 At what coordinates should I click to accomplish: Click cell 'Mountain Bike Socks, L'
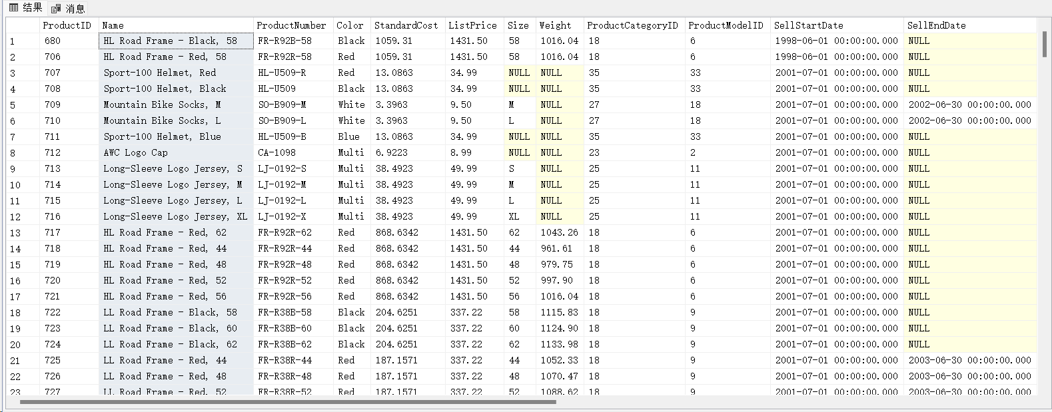click(x=176, y=120)
